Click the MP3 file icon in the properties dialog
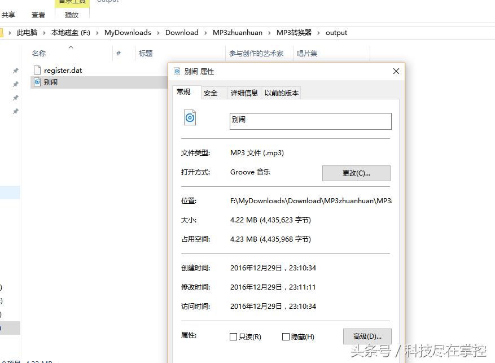The height and width of the screenshot is (363, 495). (189, 117)
